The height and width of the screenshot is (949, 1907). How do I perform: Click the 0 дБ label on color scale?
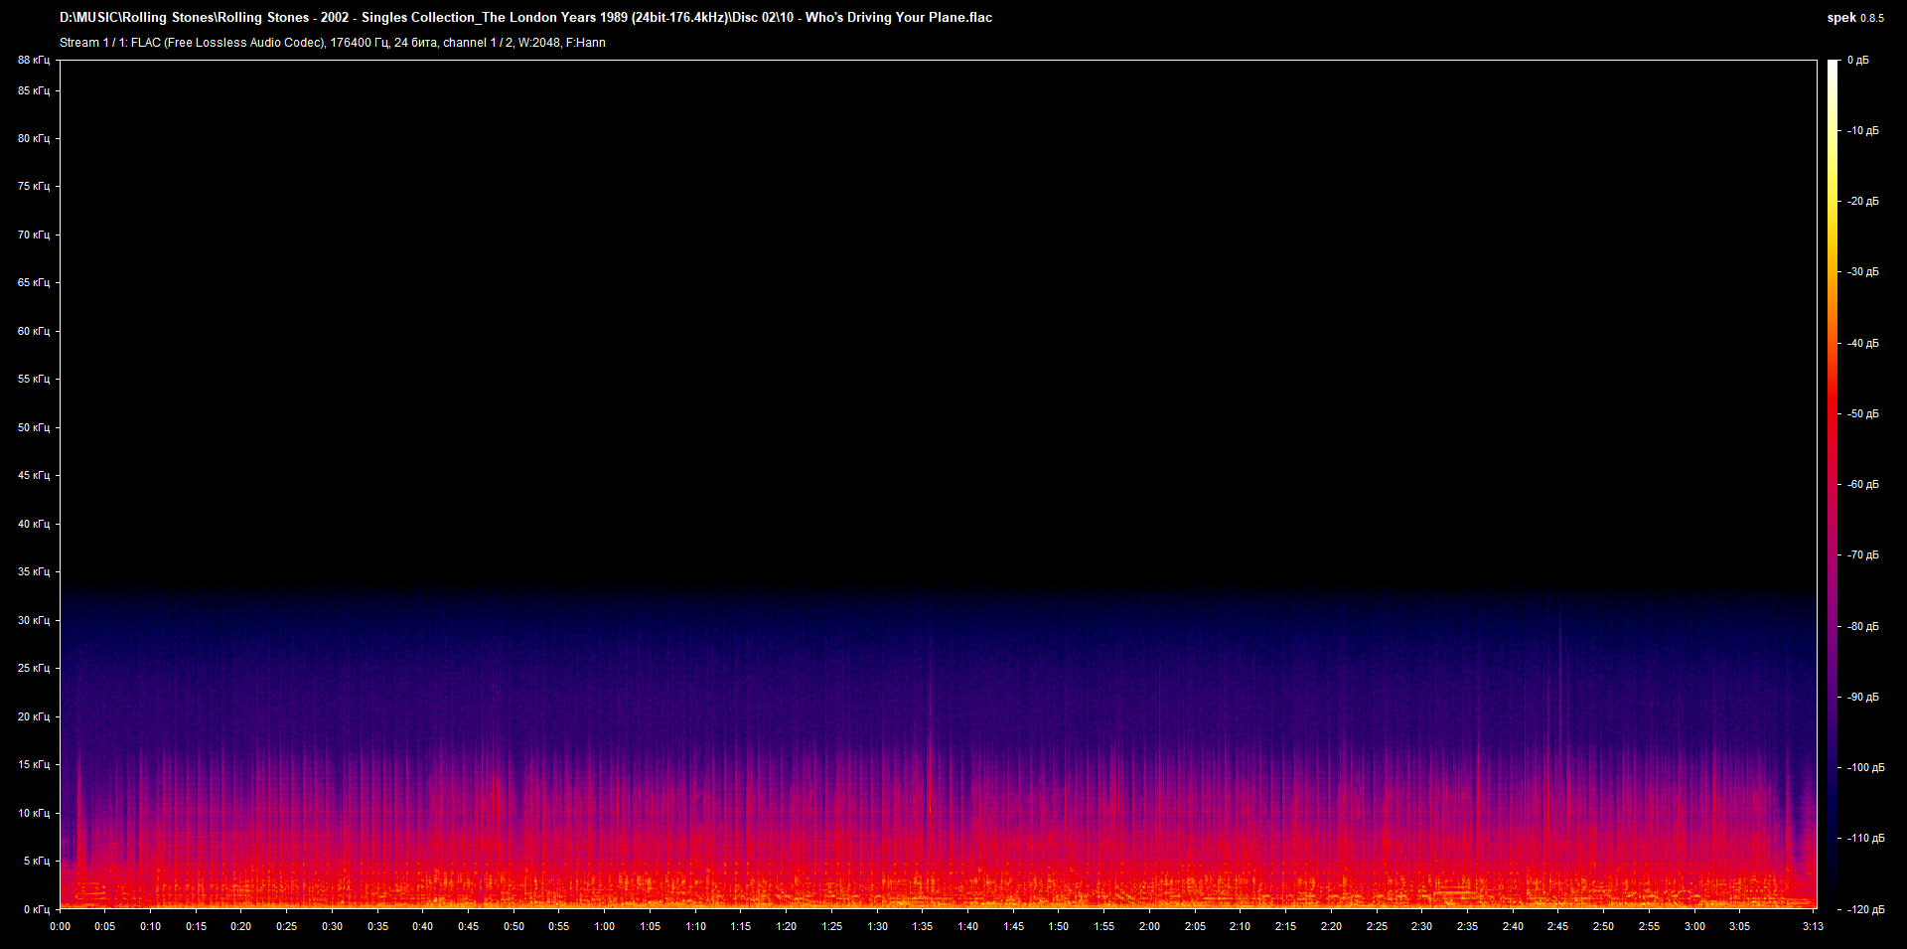(x=1857, y=61)
